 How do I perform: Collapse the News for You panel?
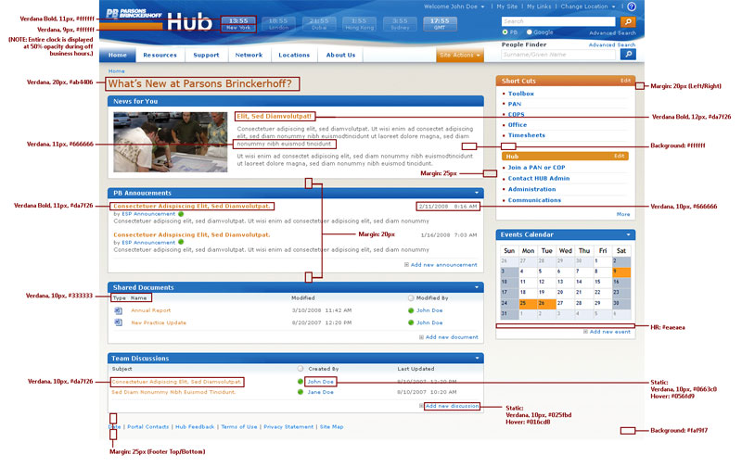[x=478, y=100]
